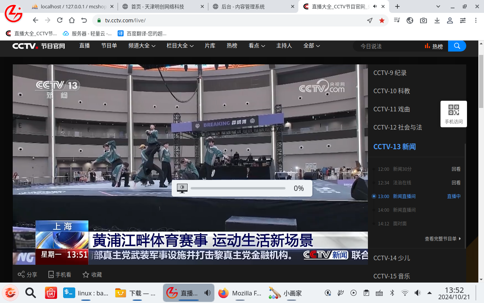Open the taskbar search magnifier
Viewport: 484px width, 303px height.
tap(30, 293)
